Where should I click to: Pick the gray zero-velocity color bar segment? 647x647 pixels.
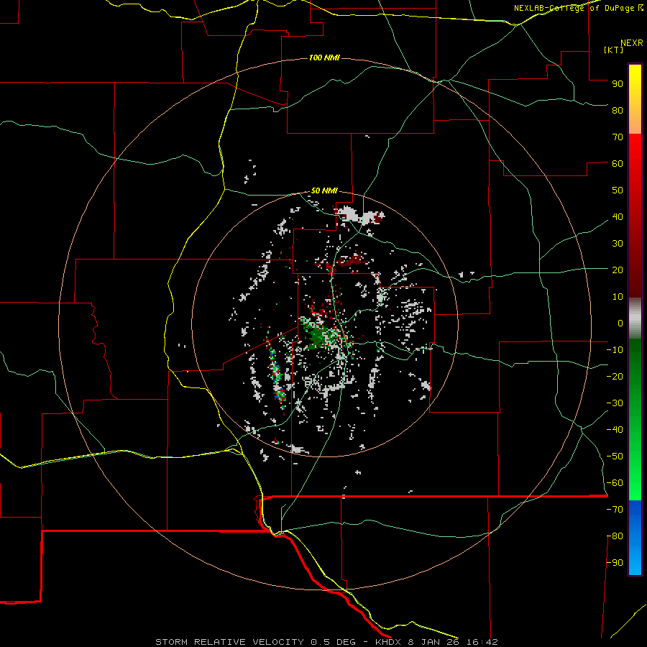[635, 318]
